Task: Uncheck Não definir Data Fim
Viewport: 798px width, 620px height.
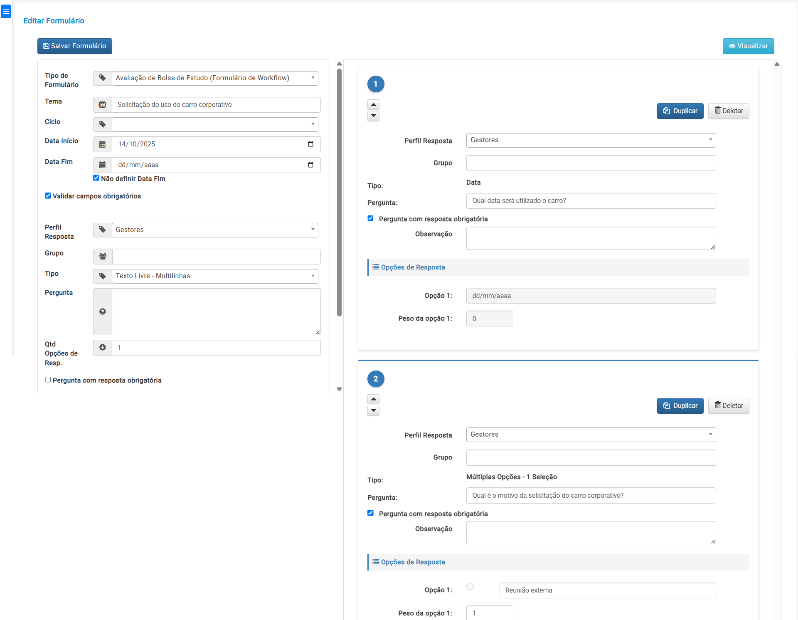Action: pos(96,178)
